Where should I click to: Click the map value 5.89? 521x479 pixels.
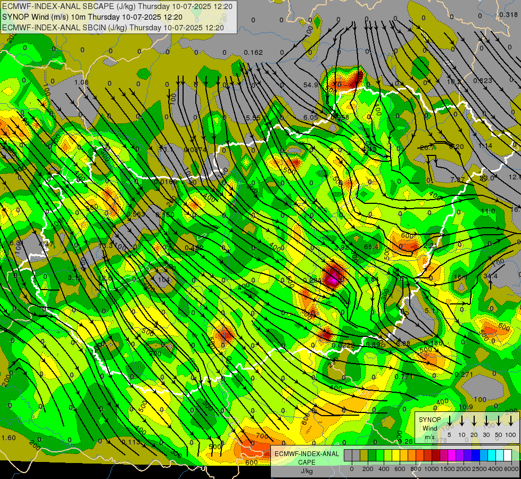click(x=373, y=345)
